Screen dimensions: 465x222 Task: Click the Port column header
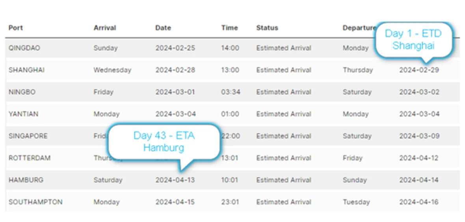pyautogui.click(x=16, y=28)
